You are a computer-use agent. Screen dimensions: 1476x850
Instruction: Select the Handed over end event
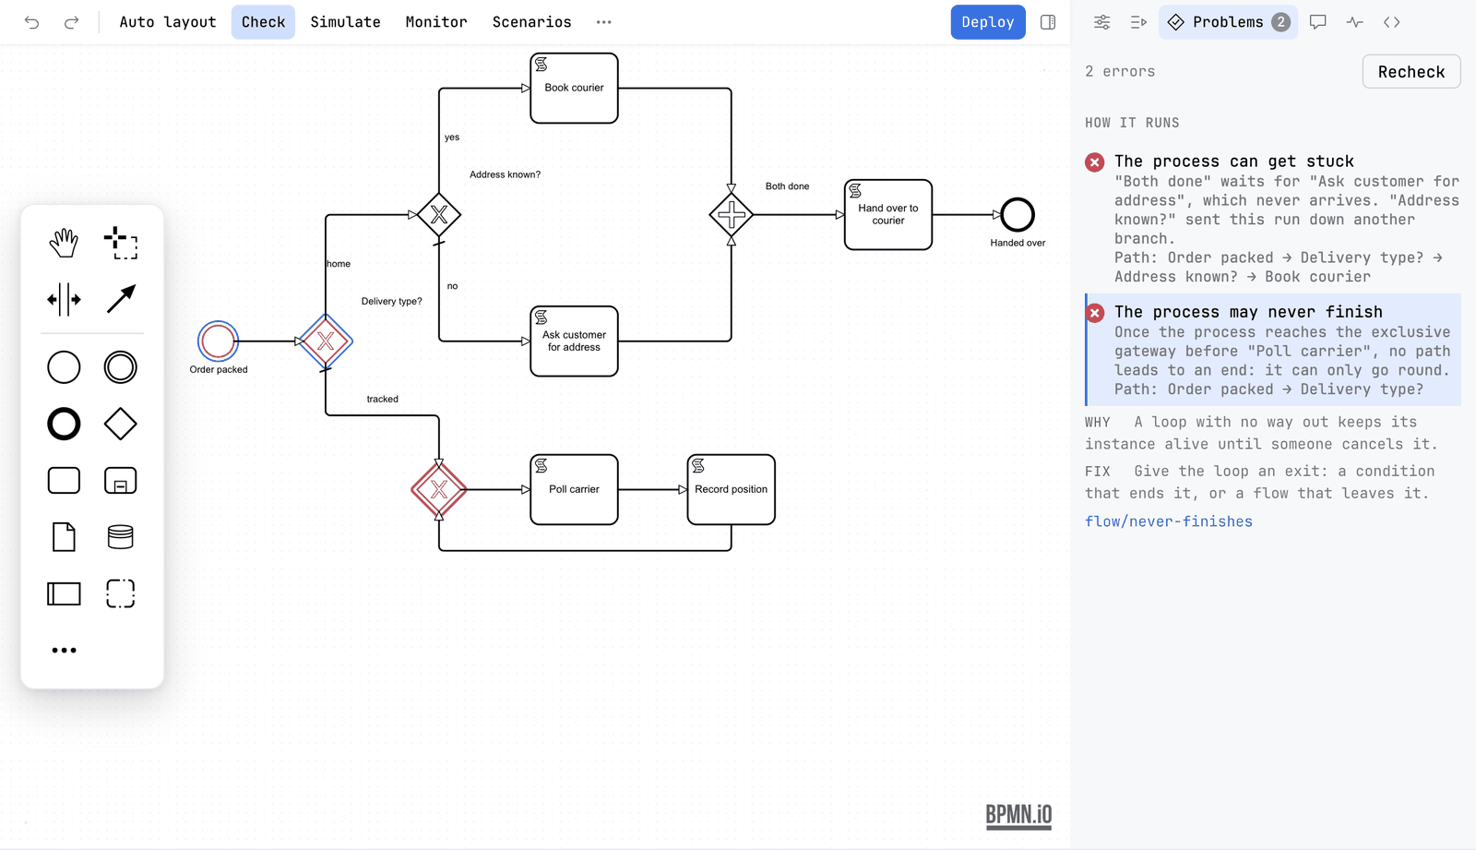1018,215
